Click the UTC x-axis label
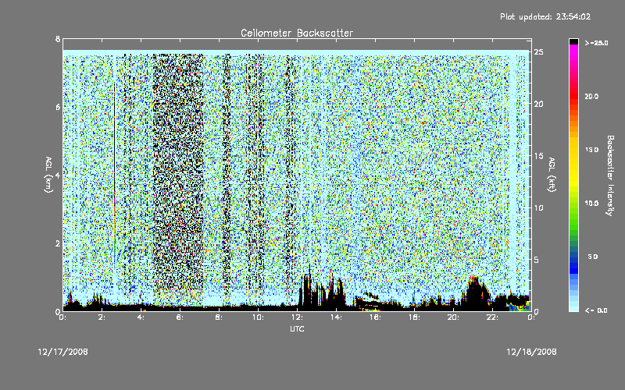This screenshot has width=625, height=390. (x=297, y=328)
